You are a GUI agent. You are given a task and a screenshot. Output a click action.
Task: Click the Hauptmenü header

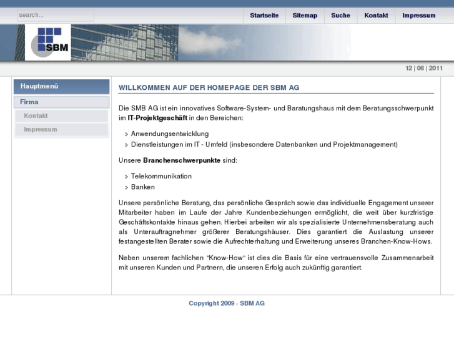point(62,87)
